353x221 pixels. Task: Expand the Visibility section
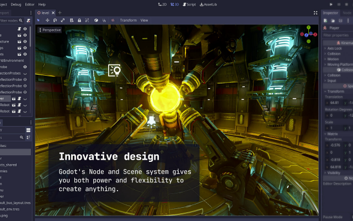(332, 173)
